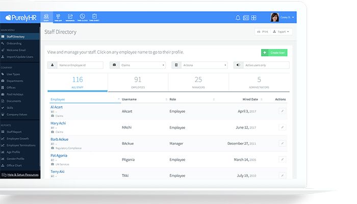
Task: Open the Staff module in top navigation
Action: coord(46,17)
